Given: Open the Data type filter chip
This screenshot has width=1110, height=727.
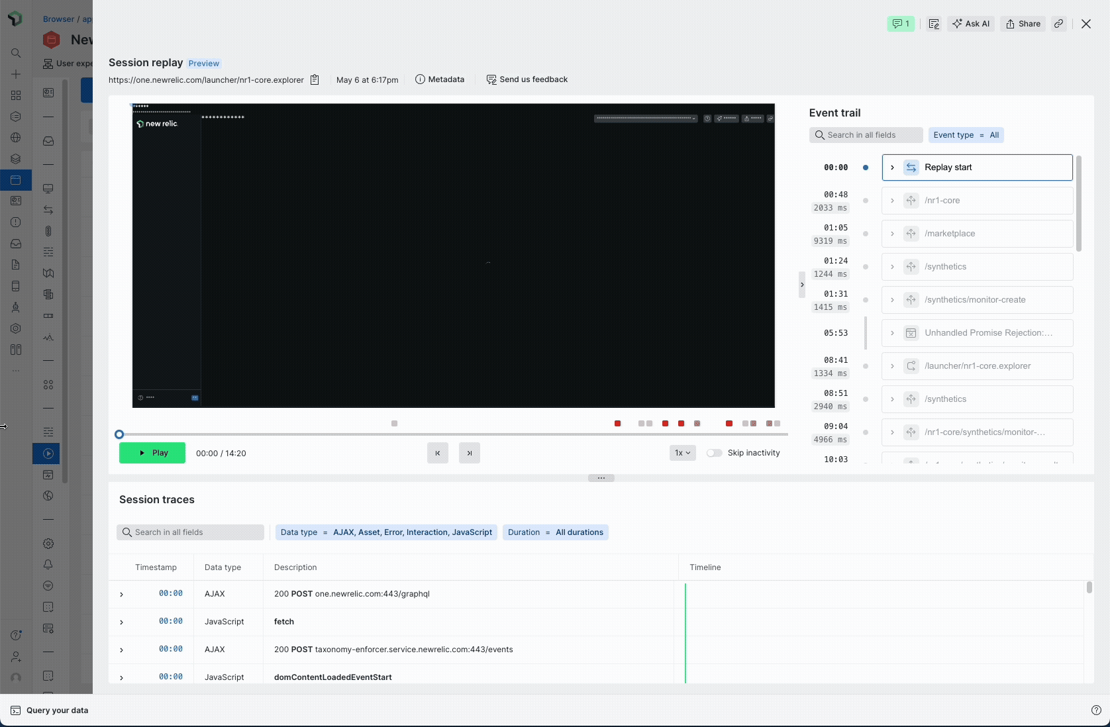Looking at the screenshot, I should click(x=386, y=532).
